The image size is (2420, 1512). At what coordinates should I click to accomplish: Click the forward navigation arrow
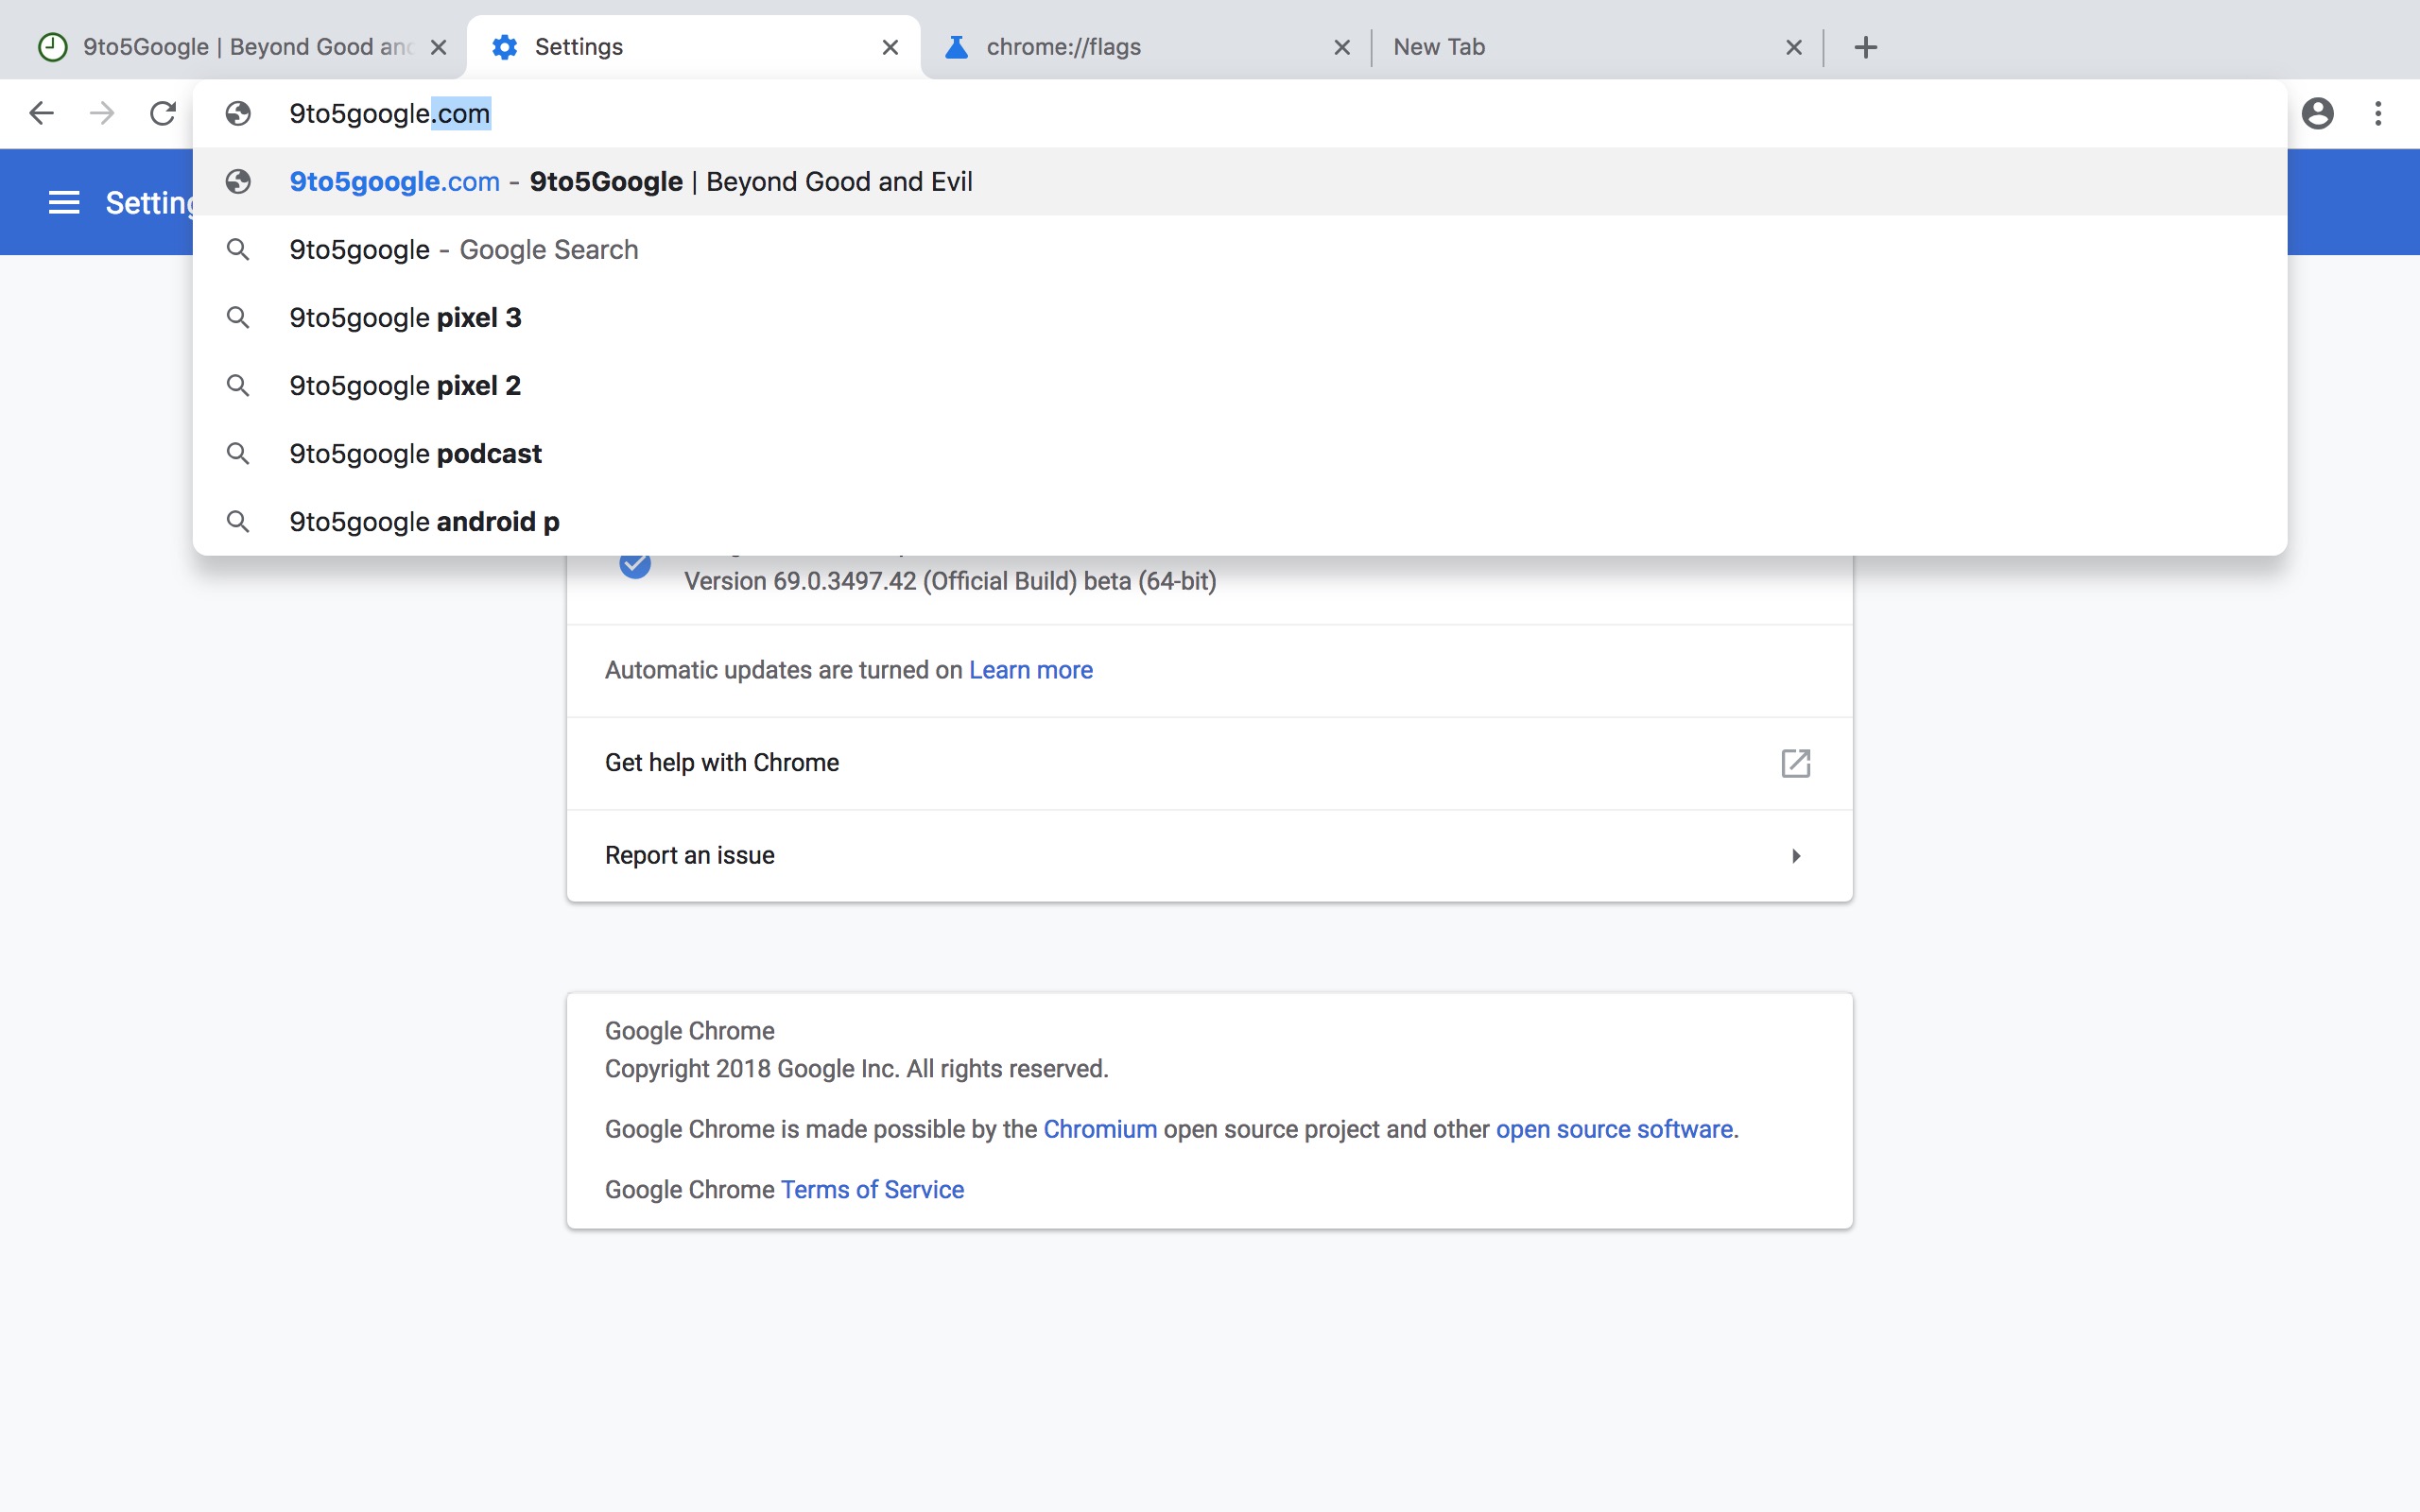tap(101, 113)
